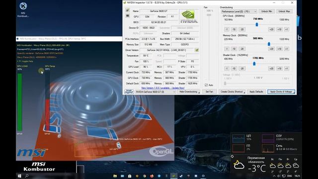Click the donate PayPal badge in NVIDIA Inspector
318x179 pixels.
point(129,91)
